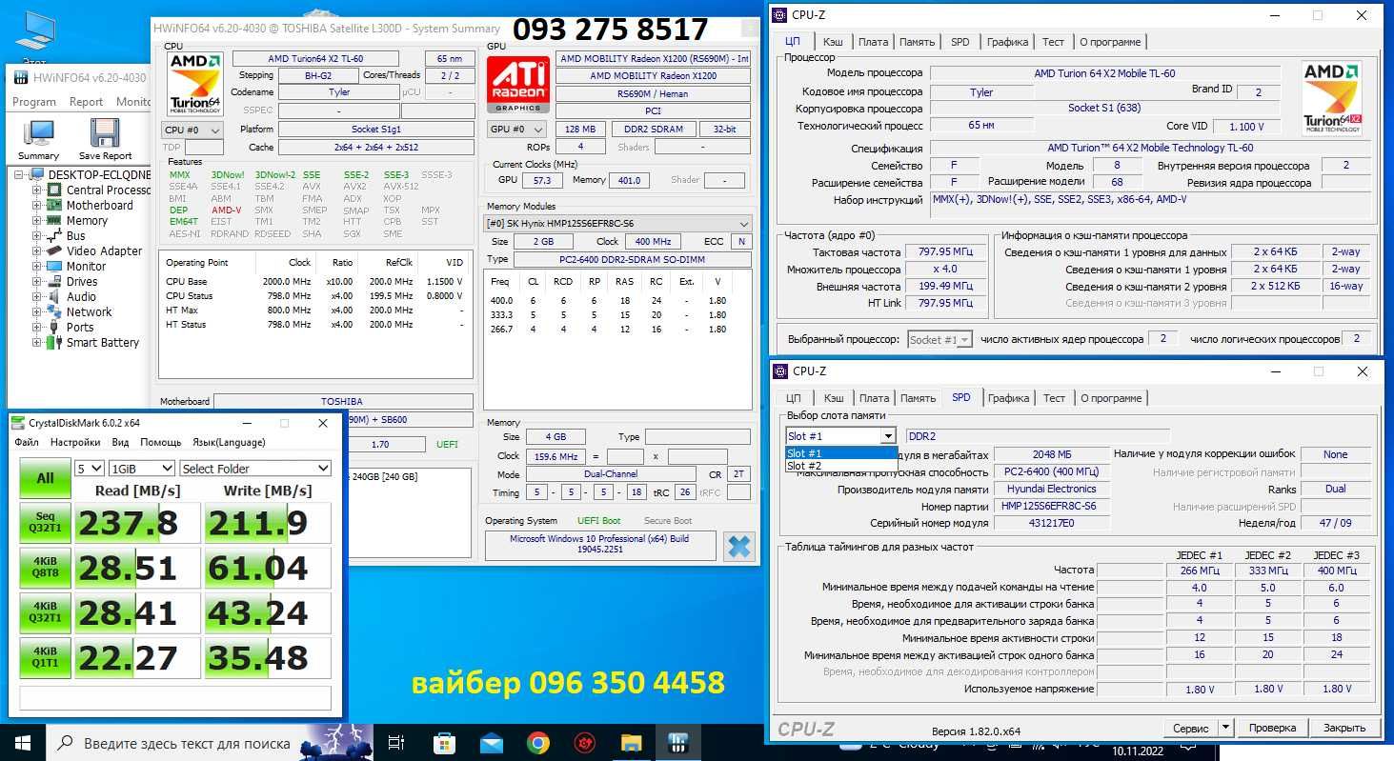This screenshot has width=1394, height=761.
Task: Open the CPU #0 selector dropdown
Action: click(193, 130)
